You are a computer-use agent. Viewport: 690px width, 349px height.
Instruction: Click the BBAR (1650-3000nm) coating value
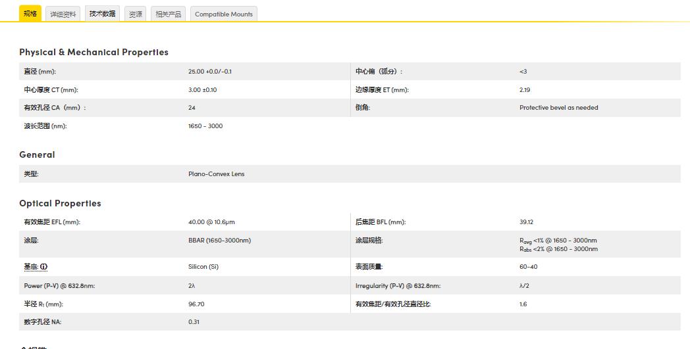coord(219,241)
